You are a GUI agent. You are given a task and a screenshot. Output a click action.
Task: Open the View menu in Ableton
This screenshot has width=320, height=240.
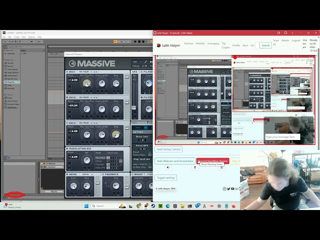click(23, 37)
